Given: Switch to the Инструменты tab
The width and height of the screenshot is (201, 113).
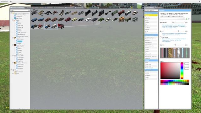Looking at the screenshot, I should coord(149,8).
